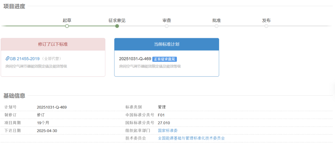Viewport: 335px width, 145px height.
Task: Select the 征求意见 progress step marker
Action: pyautogui.click(x=117, y=26)
